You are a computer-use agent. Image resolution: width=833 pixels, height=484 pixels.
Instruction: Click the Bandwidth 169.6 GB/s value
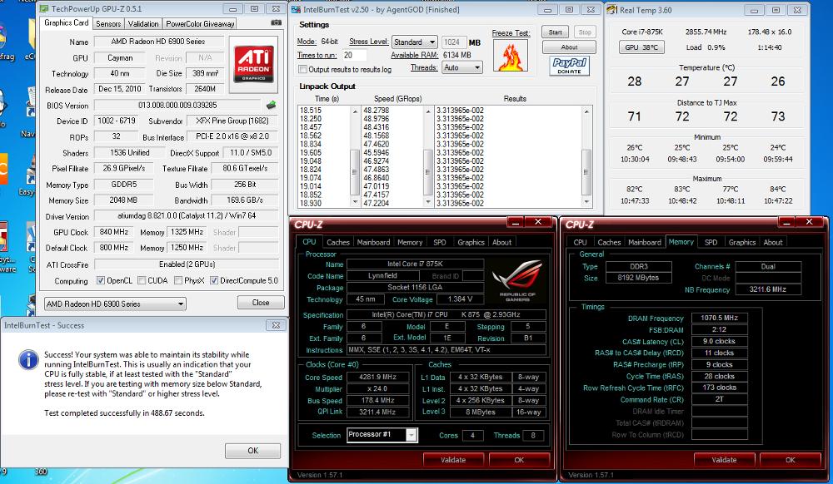point(245,200)
